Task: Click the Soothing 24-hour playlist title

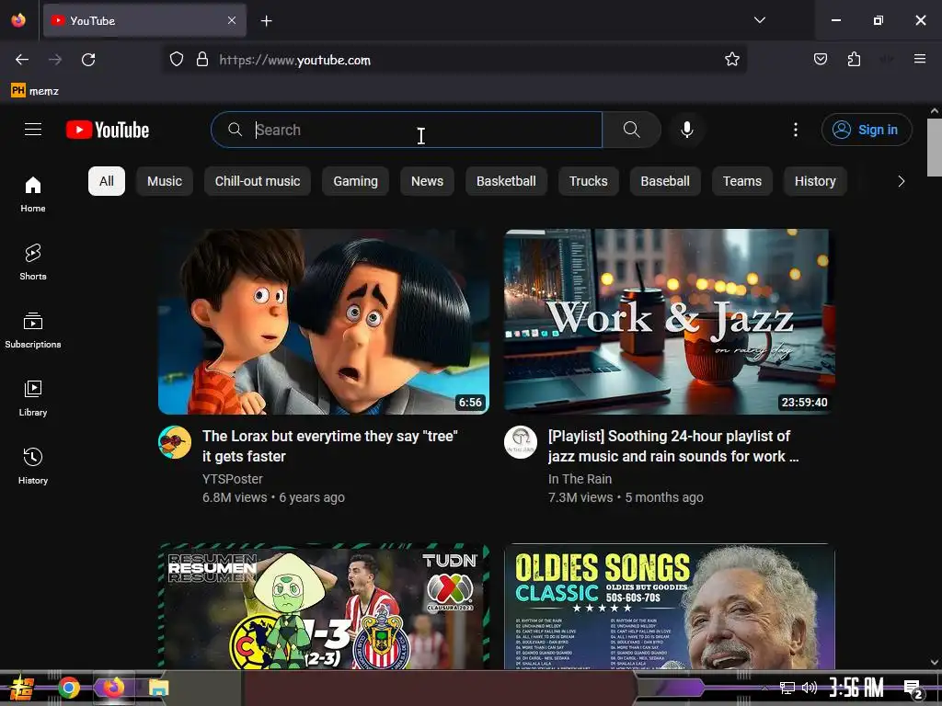Action: pyautogui.click(x=672, y=446)
